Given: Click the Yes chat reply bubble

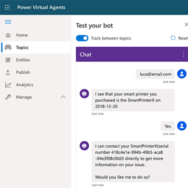Looking at the screenshot, I should 168,126.
